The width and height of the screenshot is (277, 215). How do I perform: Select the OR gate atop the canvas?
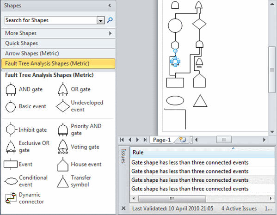click(x=198, y=6)
